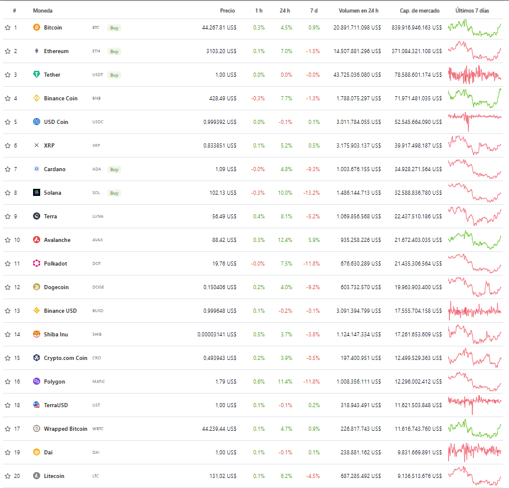Toggle the Litecoin favorite star
509x488 pixels.
pyautogui.click(x=8, y=476)
